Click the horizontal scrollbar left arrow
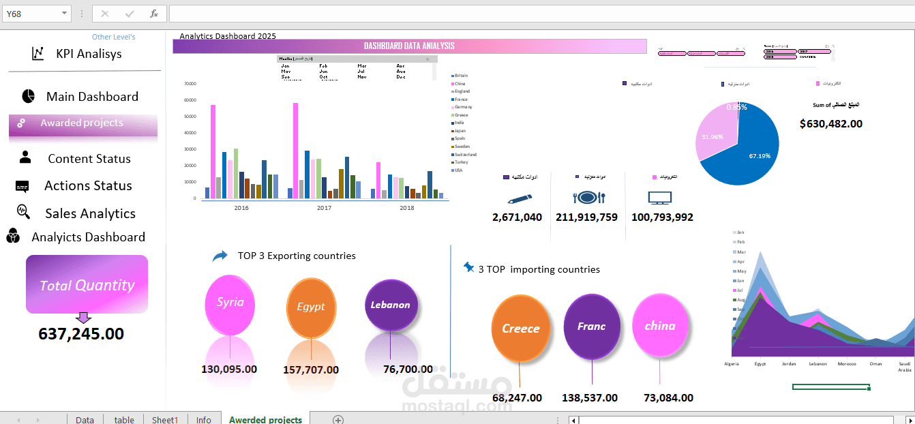The image size is (915, 424). pyautogui.click(x=574, y=420)
